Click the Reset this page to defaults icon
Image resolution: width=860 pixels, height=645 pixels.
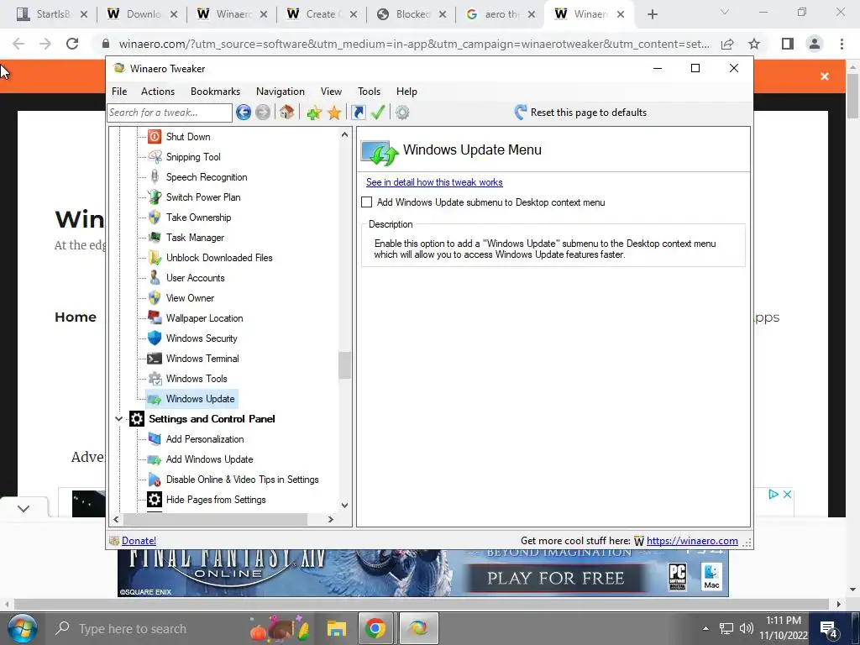(x=520, y=113)
